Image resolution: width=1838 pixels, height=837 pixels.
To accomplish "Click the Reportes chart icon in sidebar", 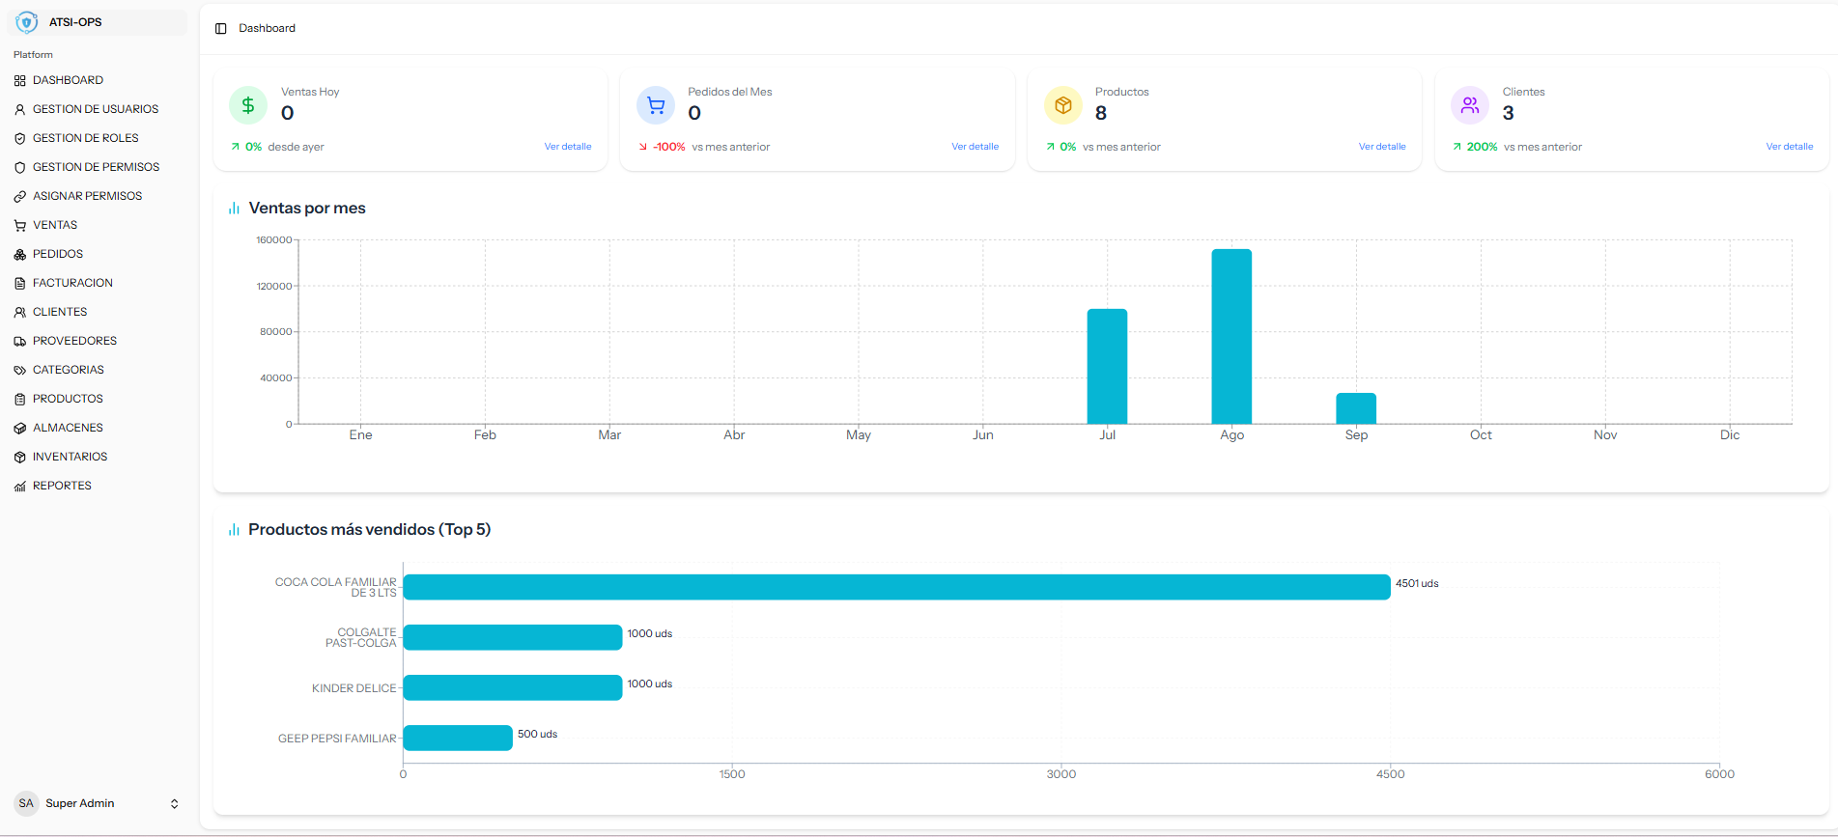I will (20, 487).
